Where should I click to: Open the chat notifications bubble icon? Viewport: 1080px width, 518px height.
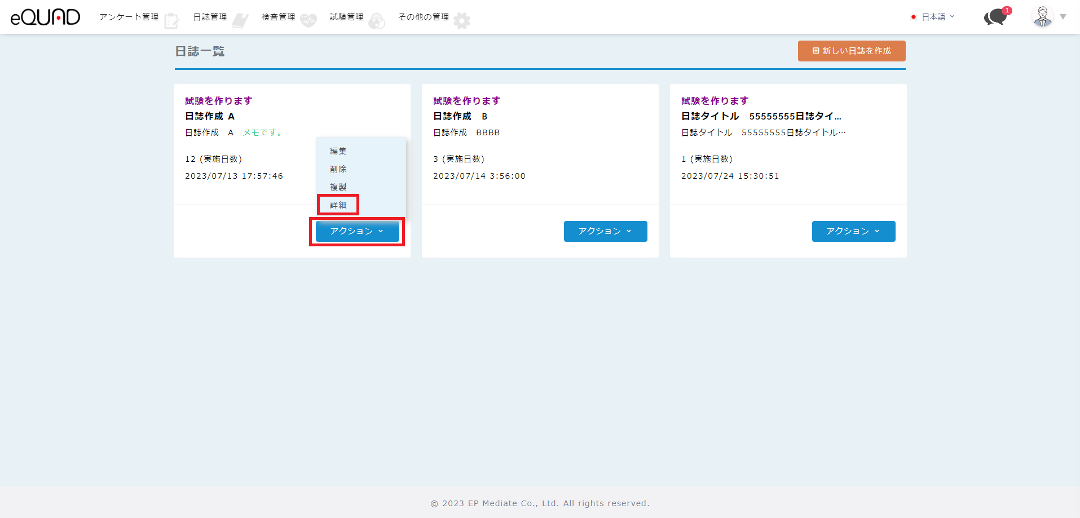click(x=995, y=17)
